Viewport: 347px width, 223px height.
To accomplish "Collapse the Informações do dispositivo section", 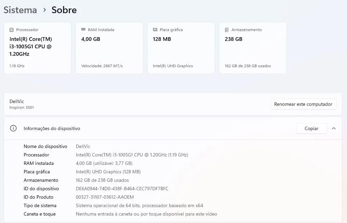I will (x=334, y=128).
